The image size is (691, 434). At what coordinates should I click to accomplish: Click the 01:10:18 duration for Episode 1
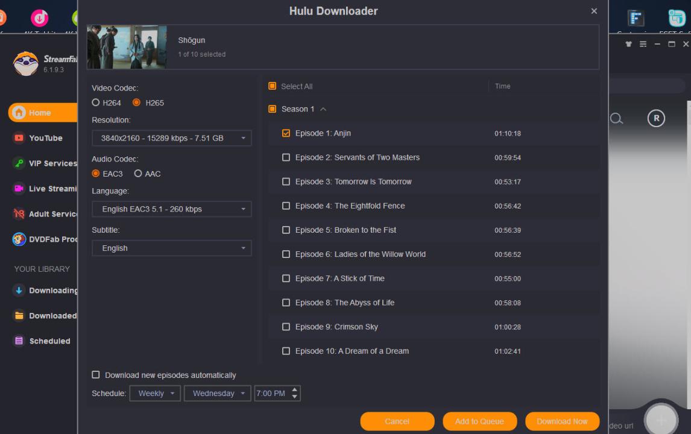pyautogui.click(x=508, y=133)
